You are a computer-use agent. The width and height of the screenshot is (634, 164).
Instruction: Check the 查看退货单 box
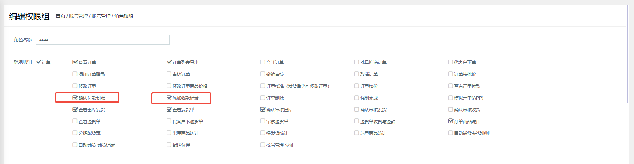click(x=75, y=121)
